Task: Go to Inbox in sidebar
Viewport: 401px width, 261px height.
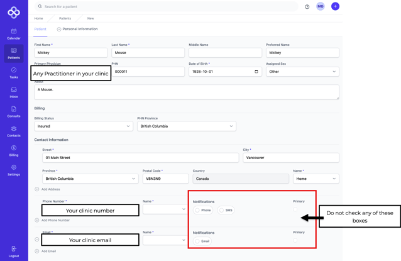Action: 13,92
